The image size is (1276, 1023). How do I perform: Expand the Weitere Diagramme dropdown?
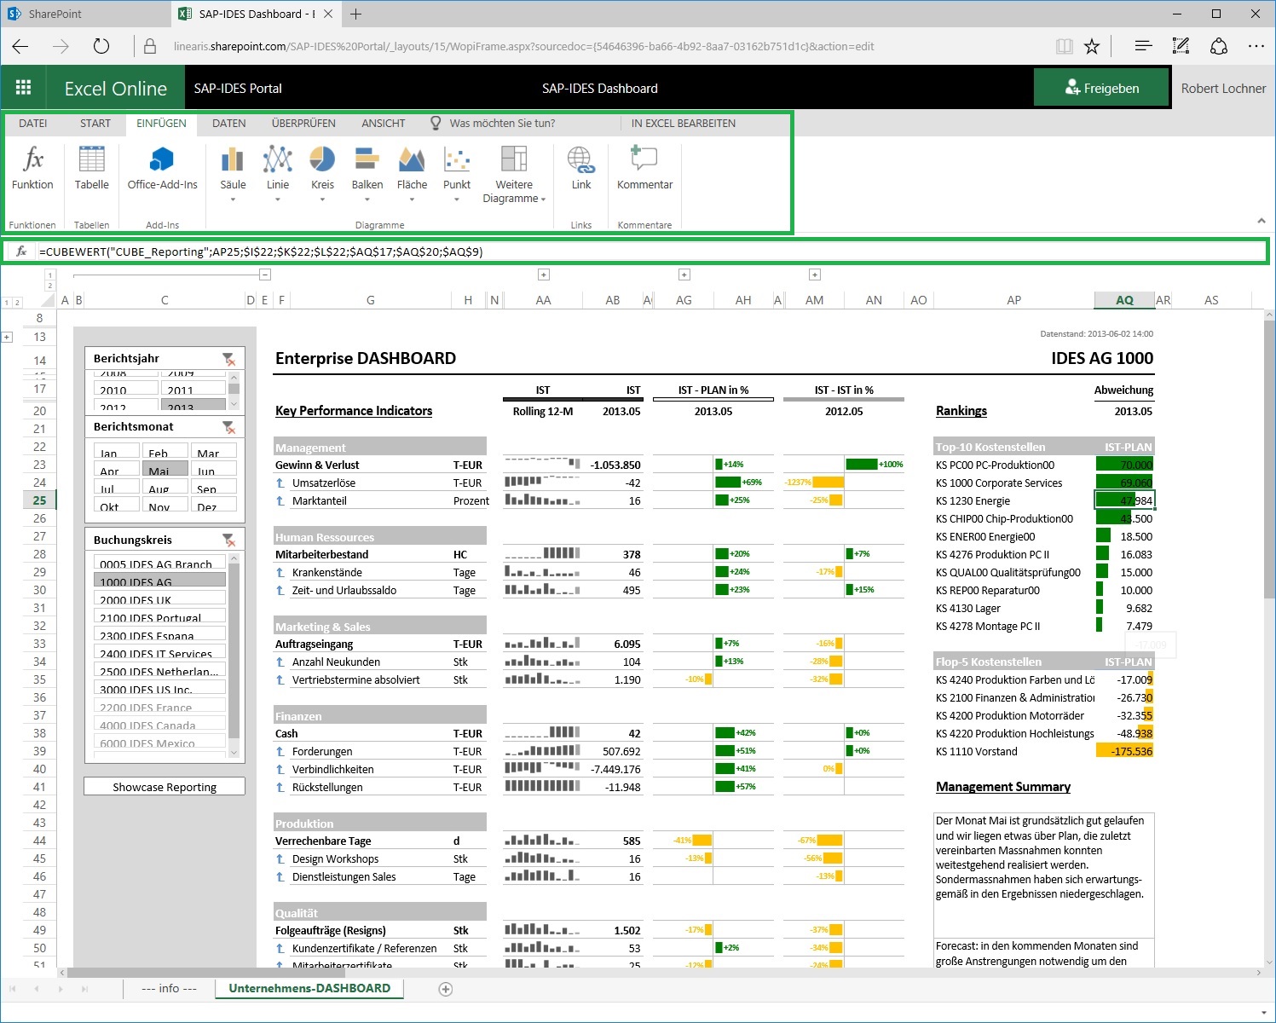pos(514,175)
